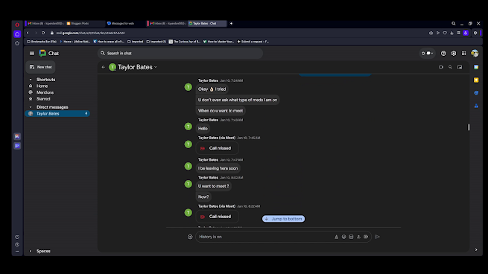
Task: Open chat in pop-up window icon
Action: [460, 67]
